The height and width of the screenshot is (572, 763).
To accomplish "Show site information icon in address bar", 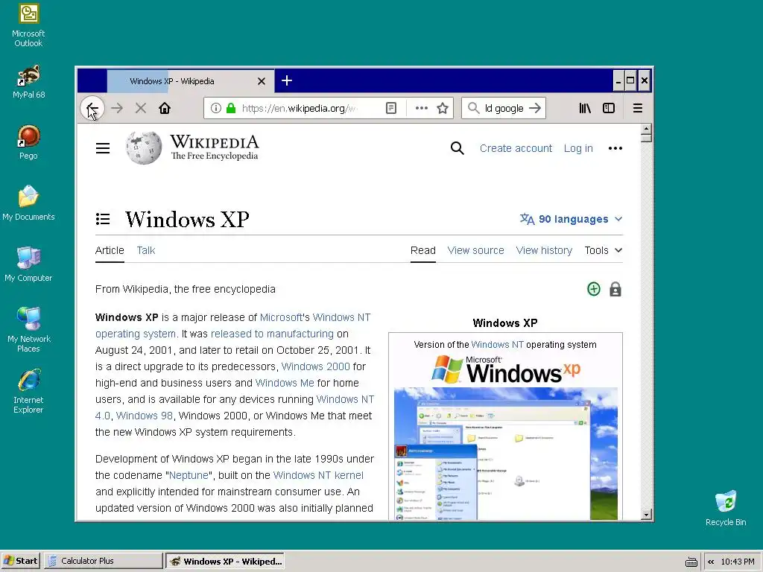I will (x=216, y=108).
